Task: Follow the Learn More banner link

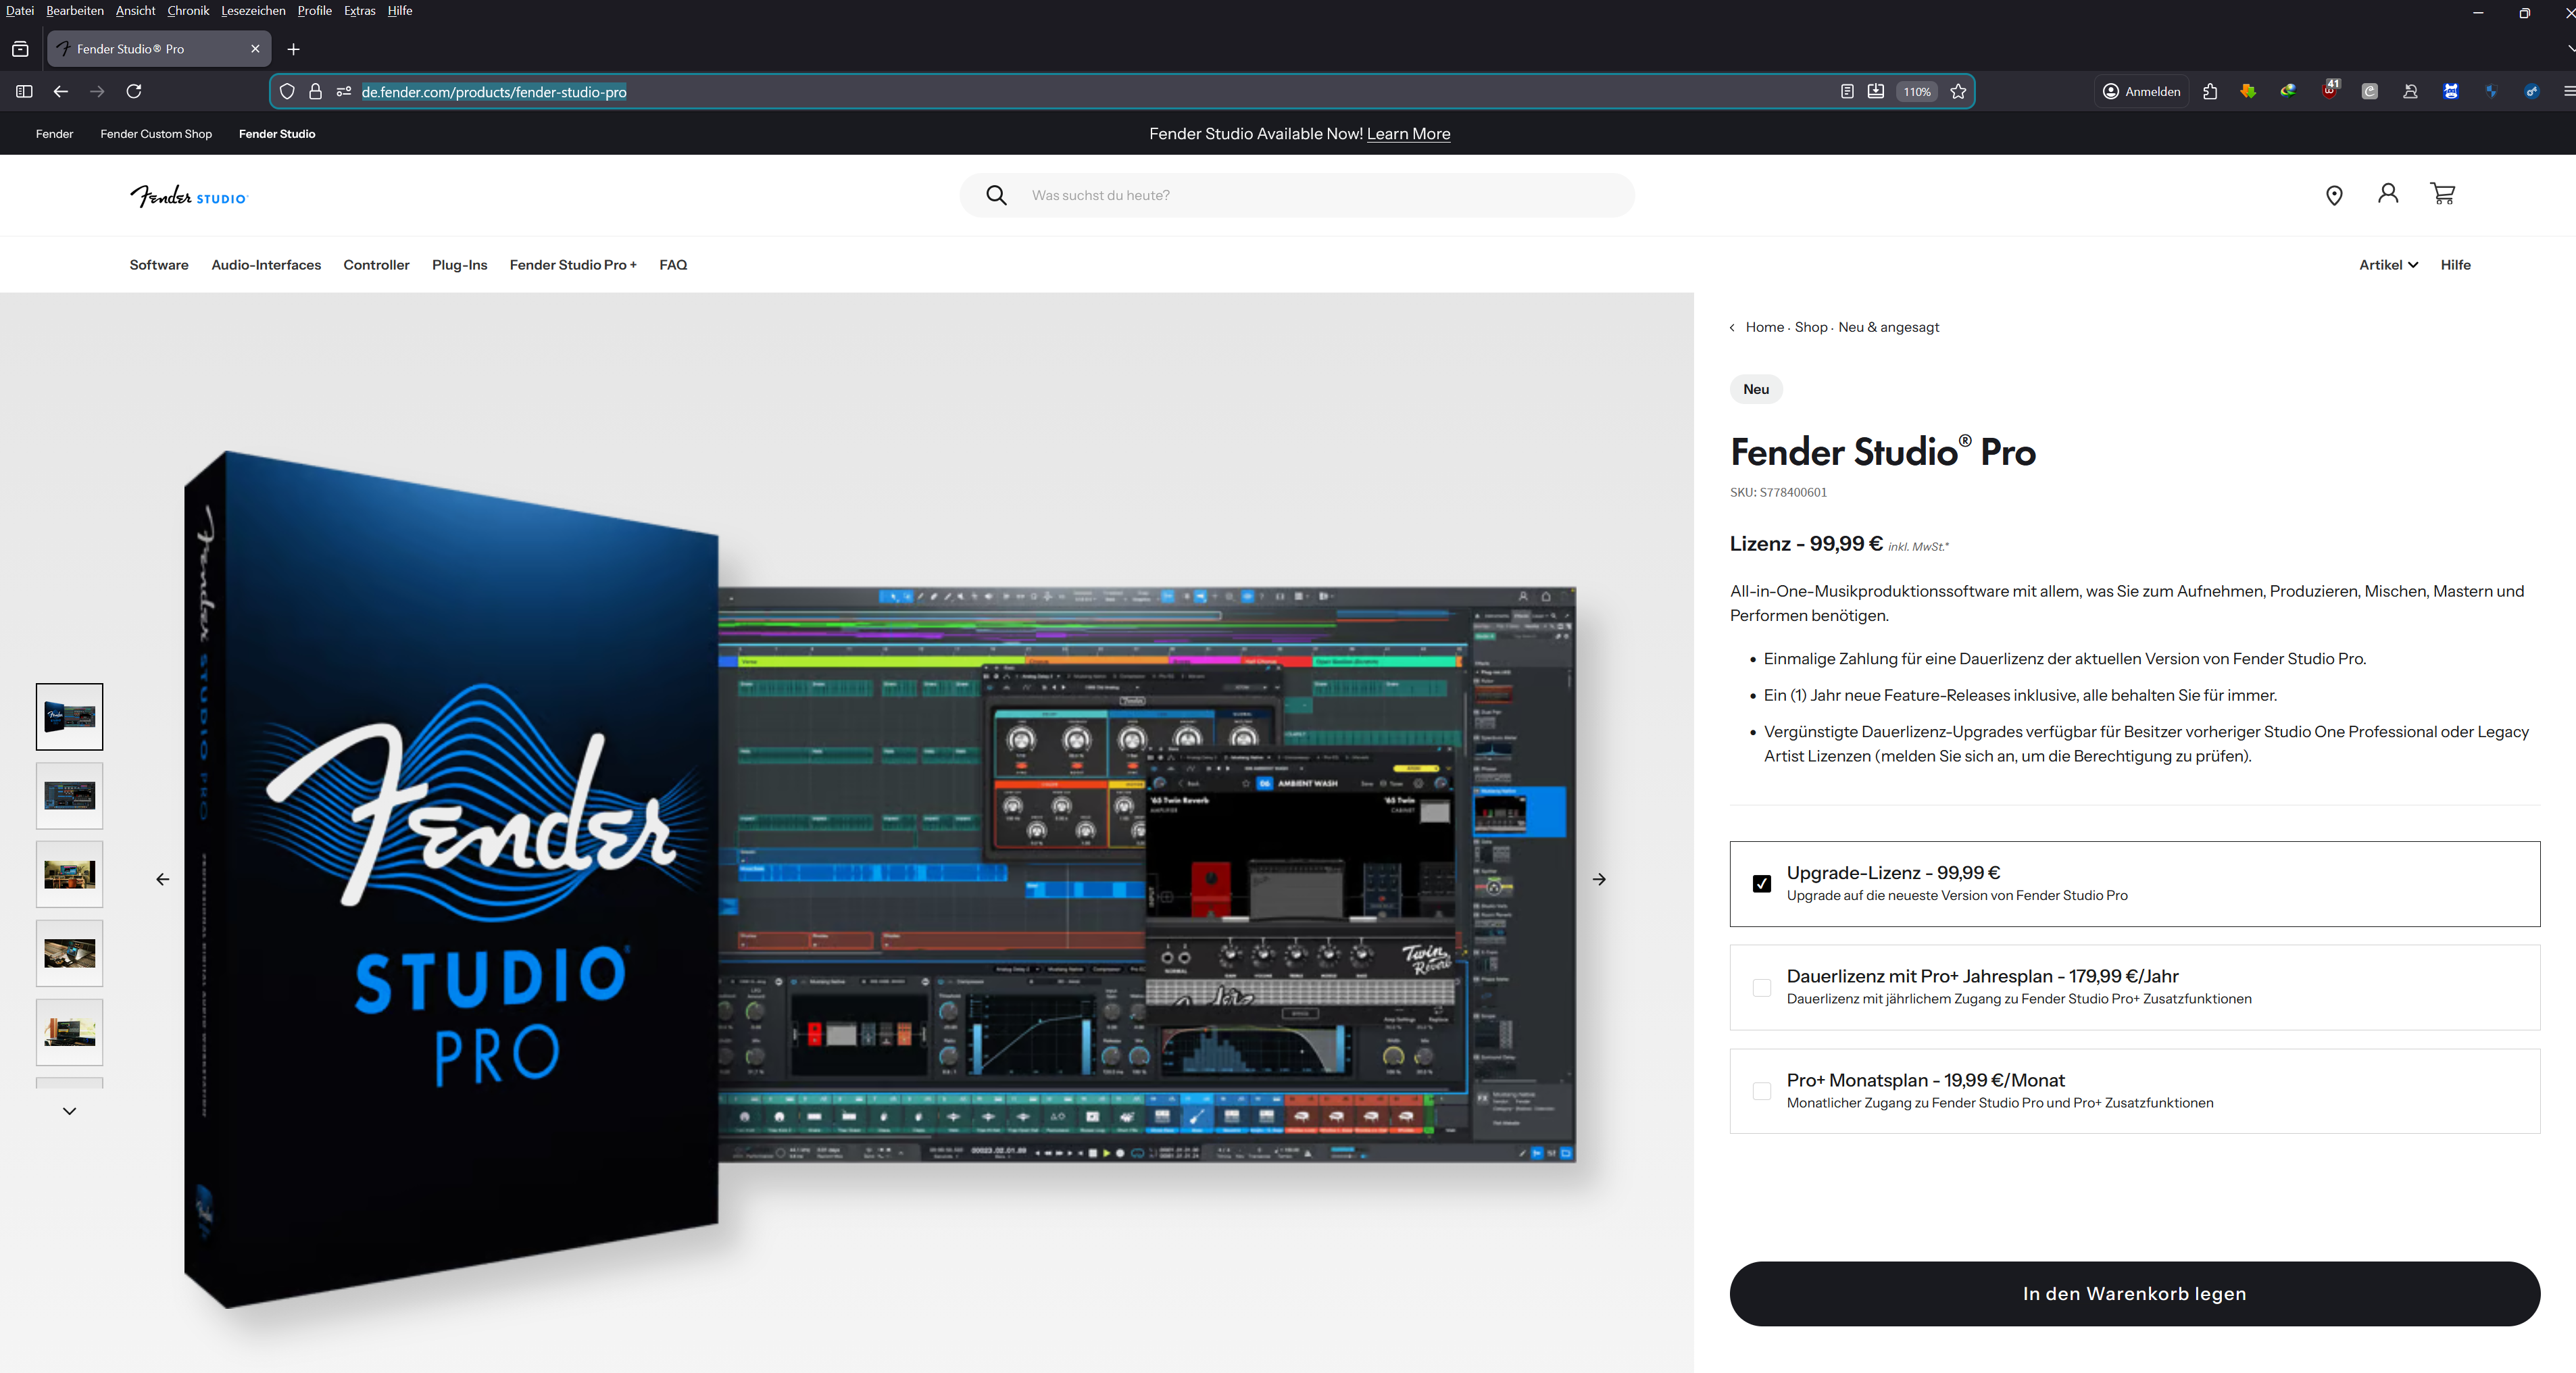Action: 1408,134
